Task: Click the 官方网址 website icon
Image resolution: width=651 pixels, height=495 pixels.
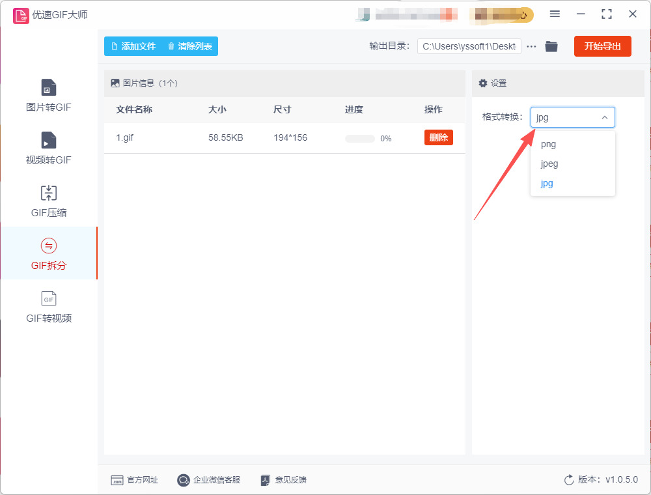Action: point(117,481)
